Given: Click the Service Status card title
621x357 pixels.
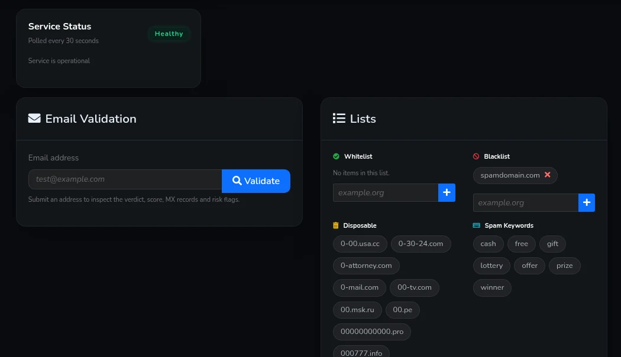Looking at the screenshot, I should pos(60,27).
